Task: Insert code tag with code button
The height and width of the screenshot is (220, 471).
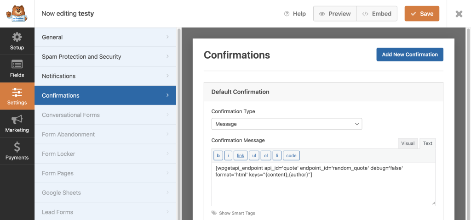Action: point(291,156)
